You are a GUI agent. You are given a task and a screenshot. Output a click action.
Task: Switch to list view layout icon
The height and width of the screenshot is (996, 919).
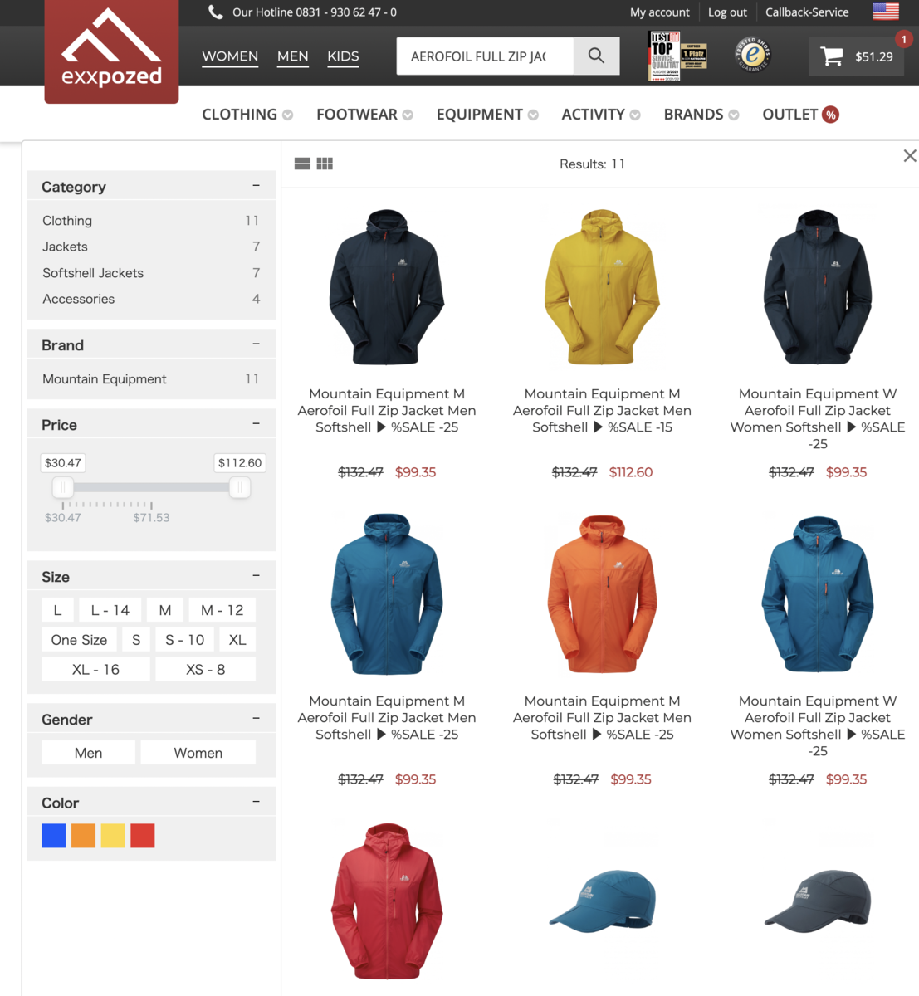pos(302,164)
